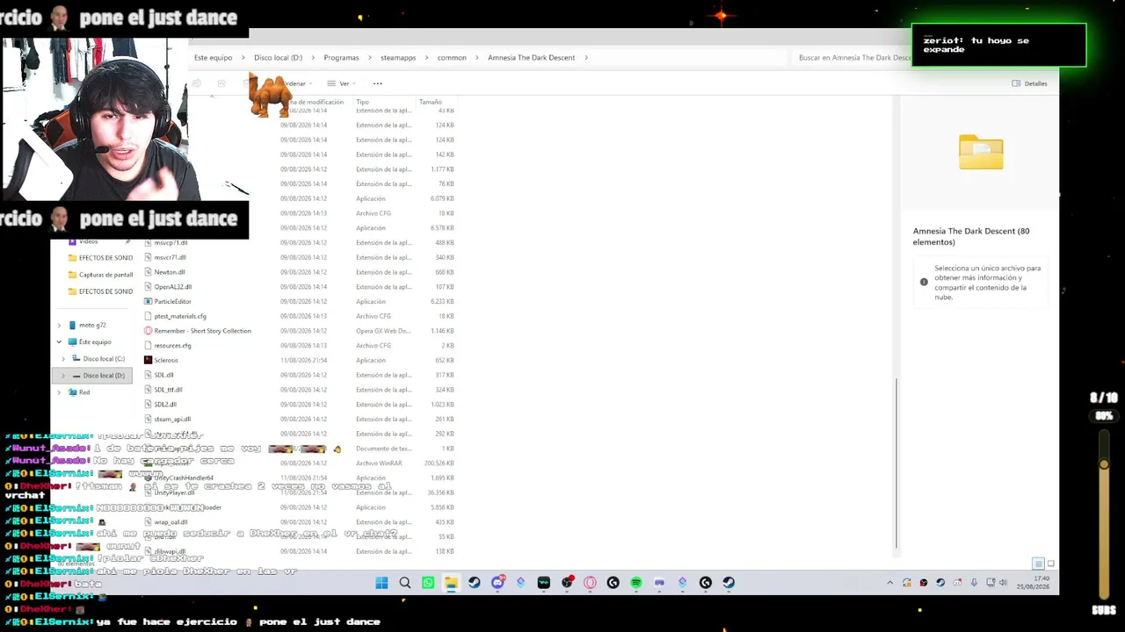Screen dimensions: 1125x632
Task: Click the microphone tray icon
Action: (x=974, y=583)
